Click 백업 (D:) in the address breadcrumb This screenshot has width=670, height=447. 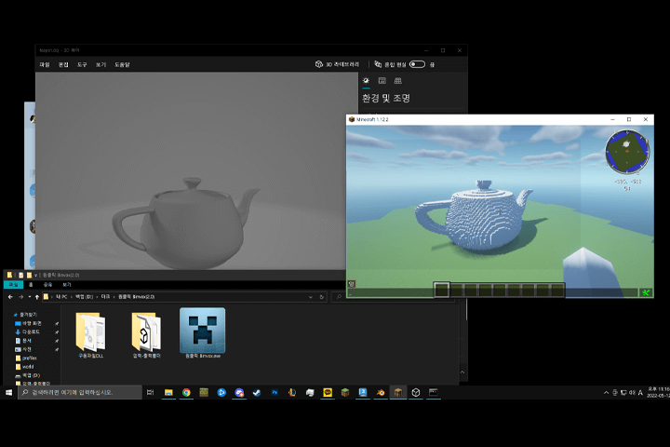[x=84, y=296]
